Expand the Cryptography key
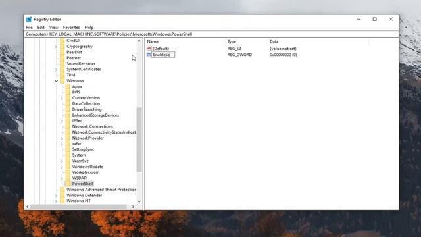This screenshot has width=421, height=237. [x=56, y=47]
